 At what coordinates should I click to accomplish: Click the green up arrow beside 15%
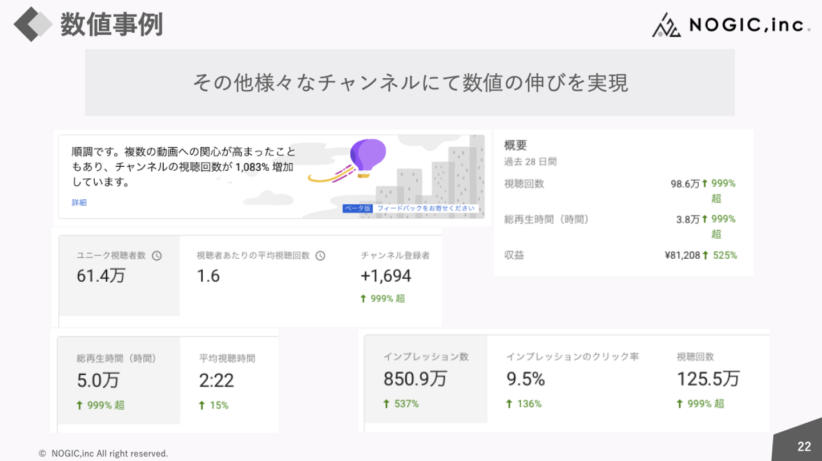pos(202,405)
